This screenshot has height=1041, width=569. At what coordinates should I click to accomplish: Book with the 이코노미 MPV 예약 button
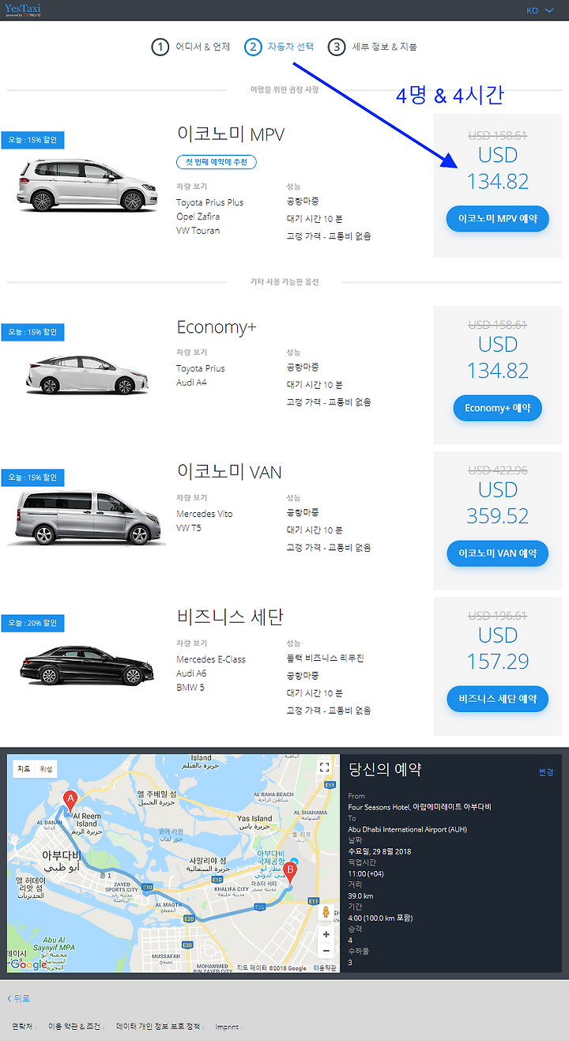(498, 218)
